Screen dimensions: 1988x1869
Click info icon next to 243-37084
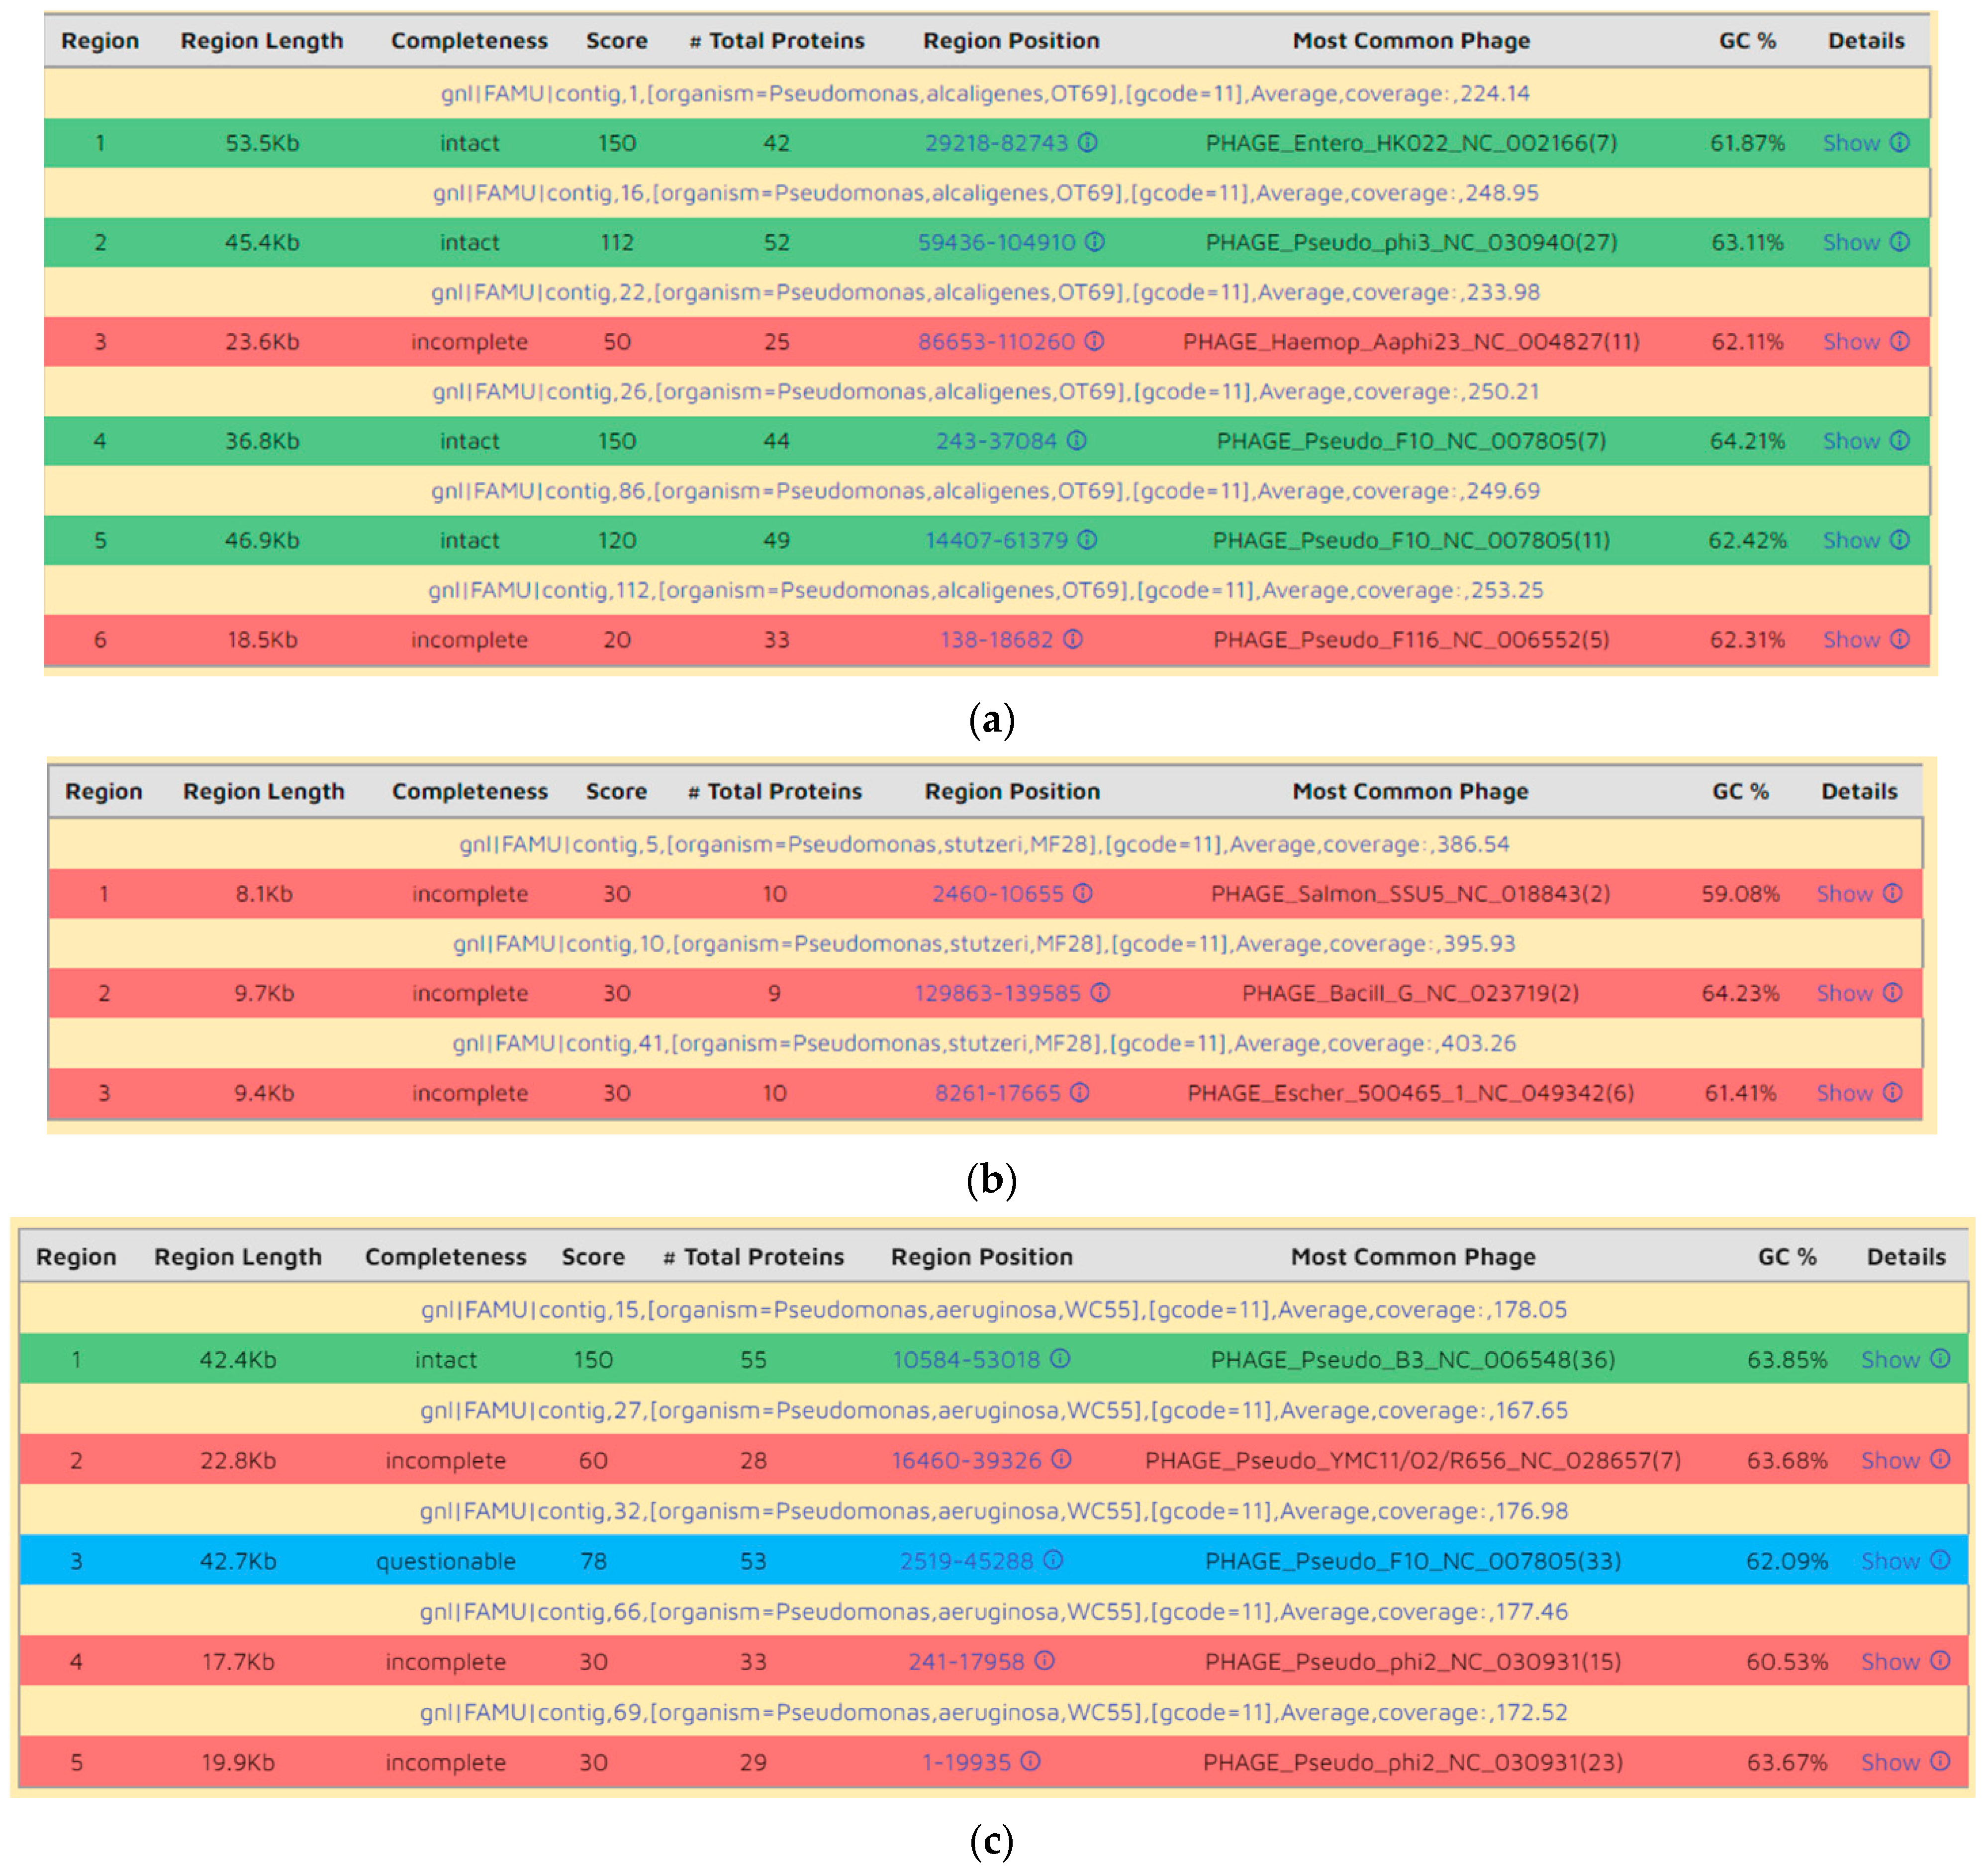click(x=1076, y=441)
